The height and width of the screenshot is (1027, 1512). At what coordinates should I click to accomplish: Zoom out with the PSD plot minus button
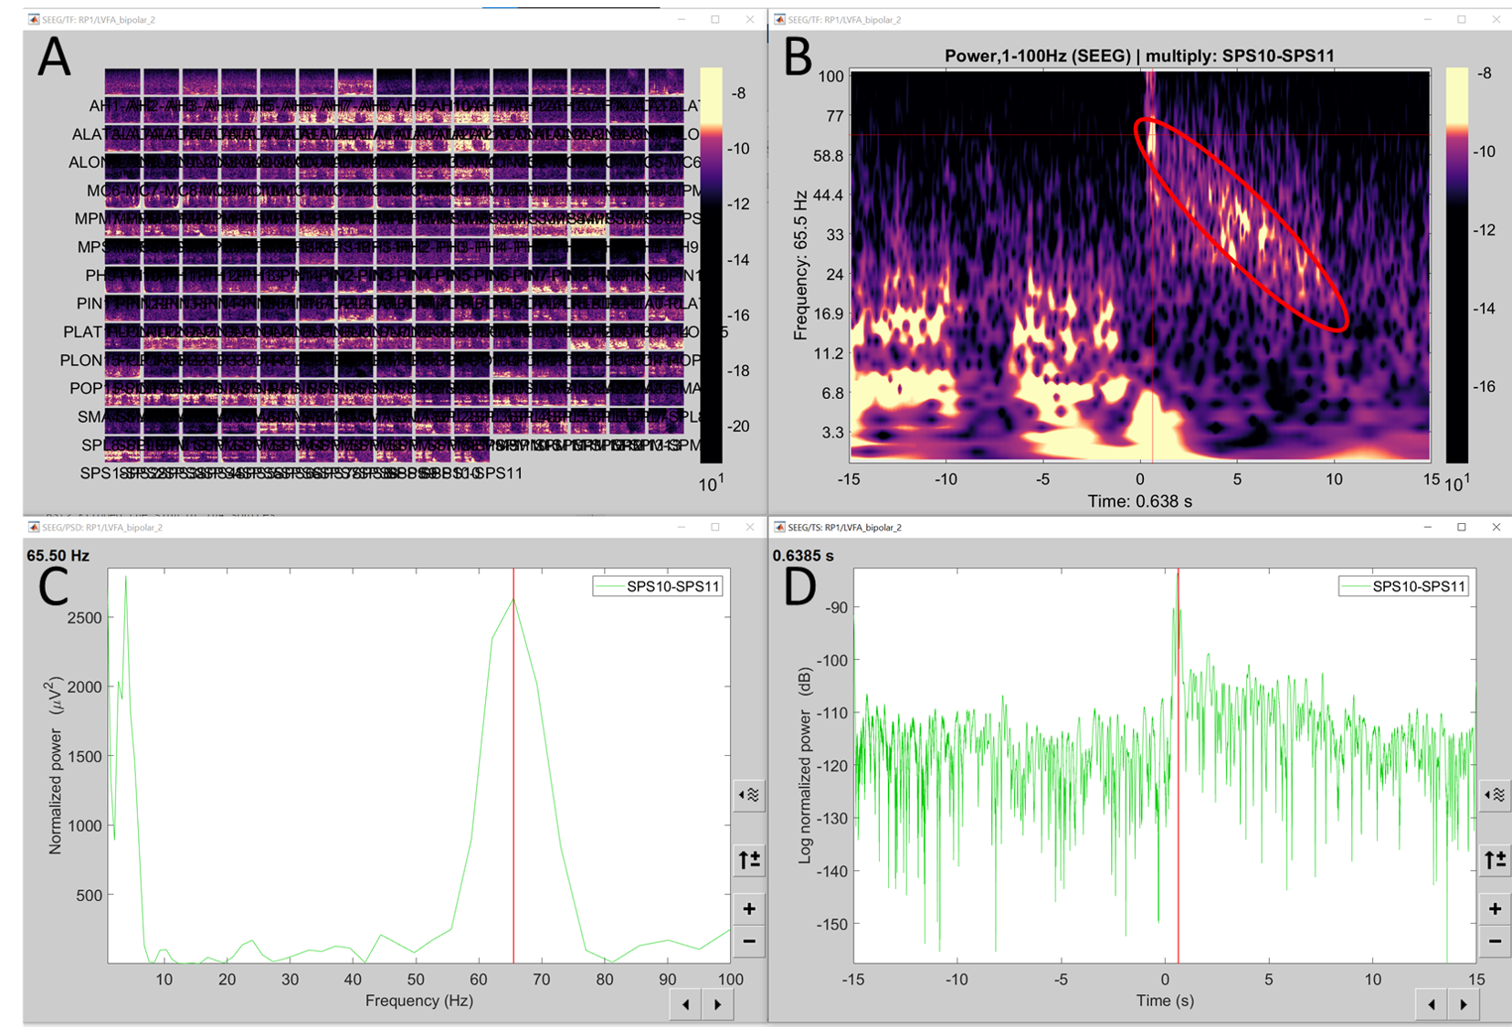749,941
